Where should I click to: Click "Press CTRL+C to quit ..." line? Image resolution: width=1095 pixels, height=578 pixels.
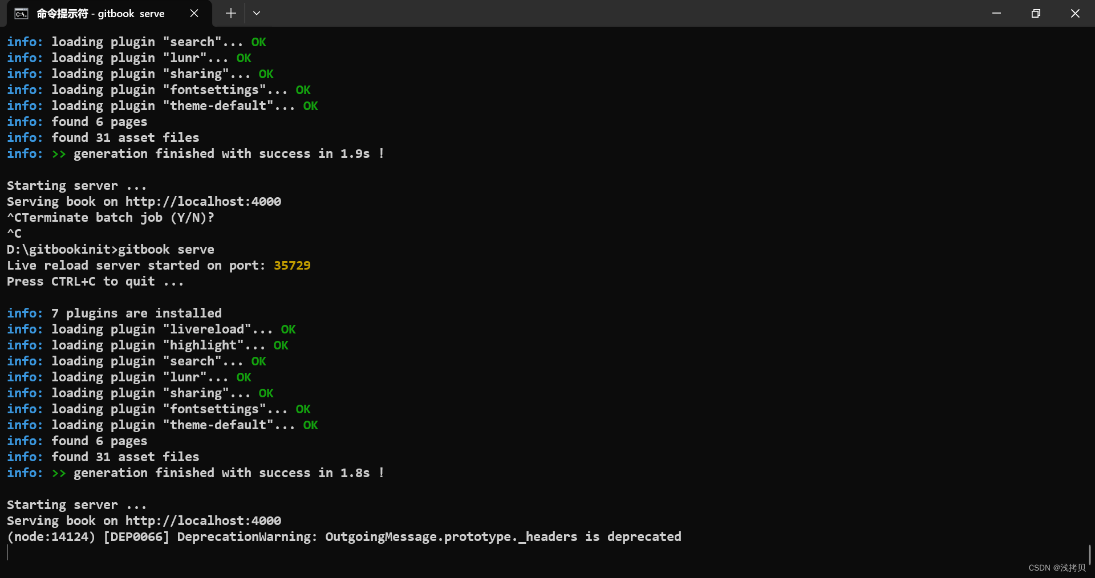(x=95, y=282)
